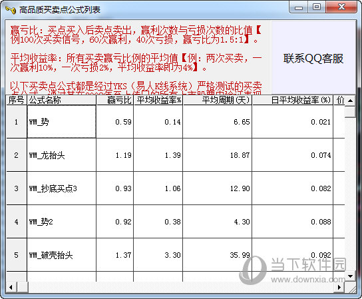Select the WM_势 formula cell
Viewport: 362px width, 299px height.
(61, 122)
